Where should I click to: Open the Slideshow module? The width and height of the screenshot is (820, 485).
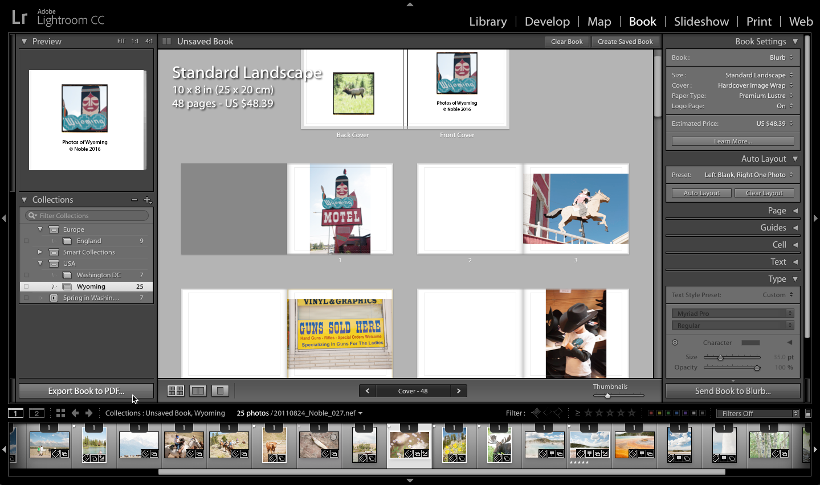click(x=701, y=21)
